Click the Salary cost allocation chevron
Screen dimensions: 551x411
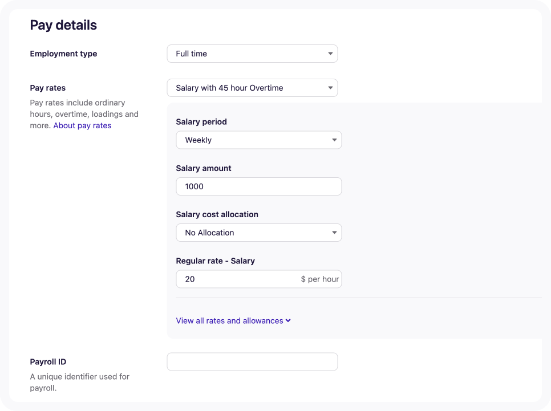[x=335, y=233]
